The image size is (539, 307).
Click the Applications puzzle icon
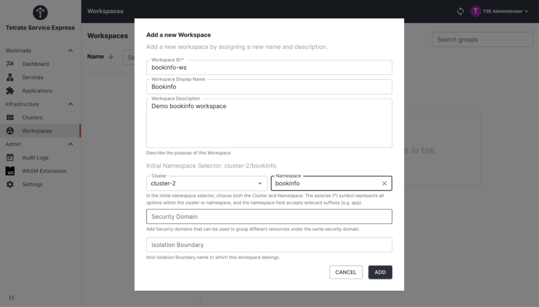click(x=10, y=91)
